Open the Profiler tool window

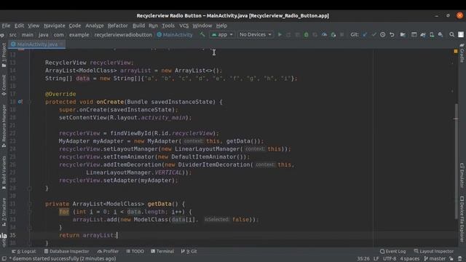pyautogui.click(x=108, y=251)
